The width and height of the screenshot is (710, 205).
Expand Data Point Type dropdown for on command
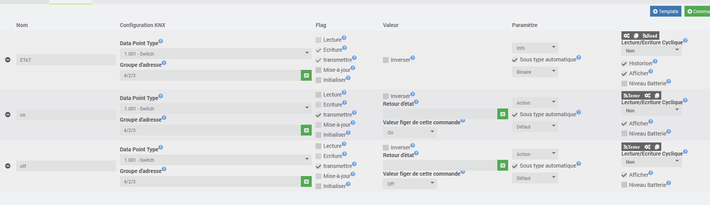215,108
